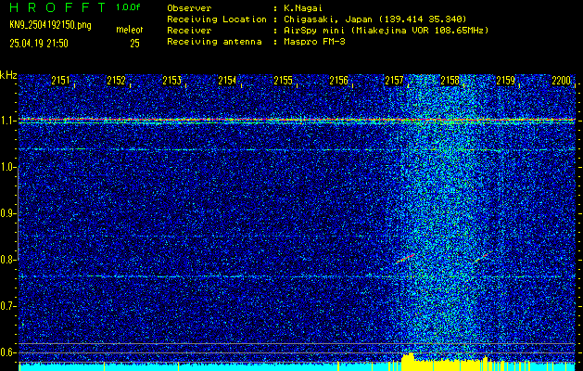This screenshot has height=371, width=583.
Task: Click the 0.7 kHz axis label
Action: [6, 306]
